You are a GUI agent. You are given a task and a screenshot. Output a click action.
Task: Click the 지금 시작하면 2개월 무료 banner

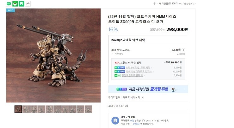148,89
